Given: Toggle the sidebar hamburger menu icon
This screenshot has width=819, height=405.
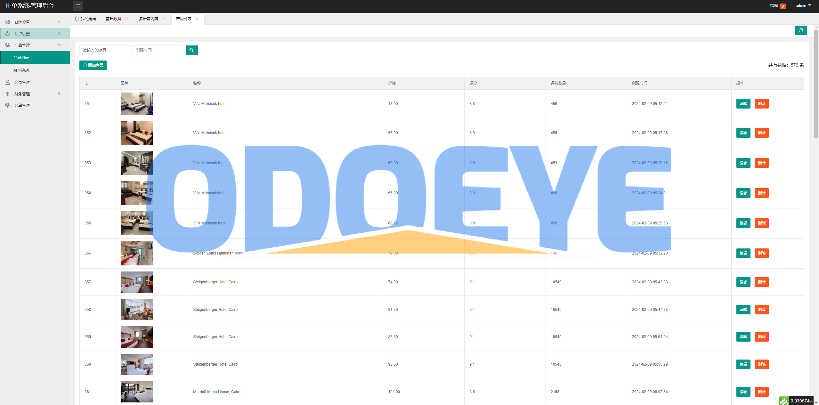Looking at the screenshot, I should [78, 6].
